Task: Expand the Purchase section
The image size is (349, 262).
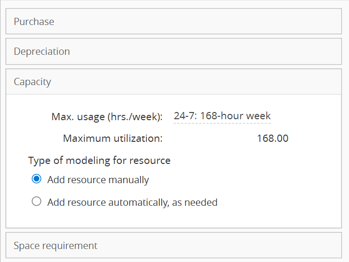Action: [173, 22]
